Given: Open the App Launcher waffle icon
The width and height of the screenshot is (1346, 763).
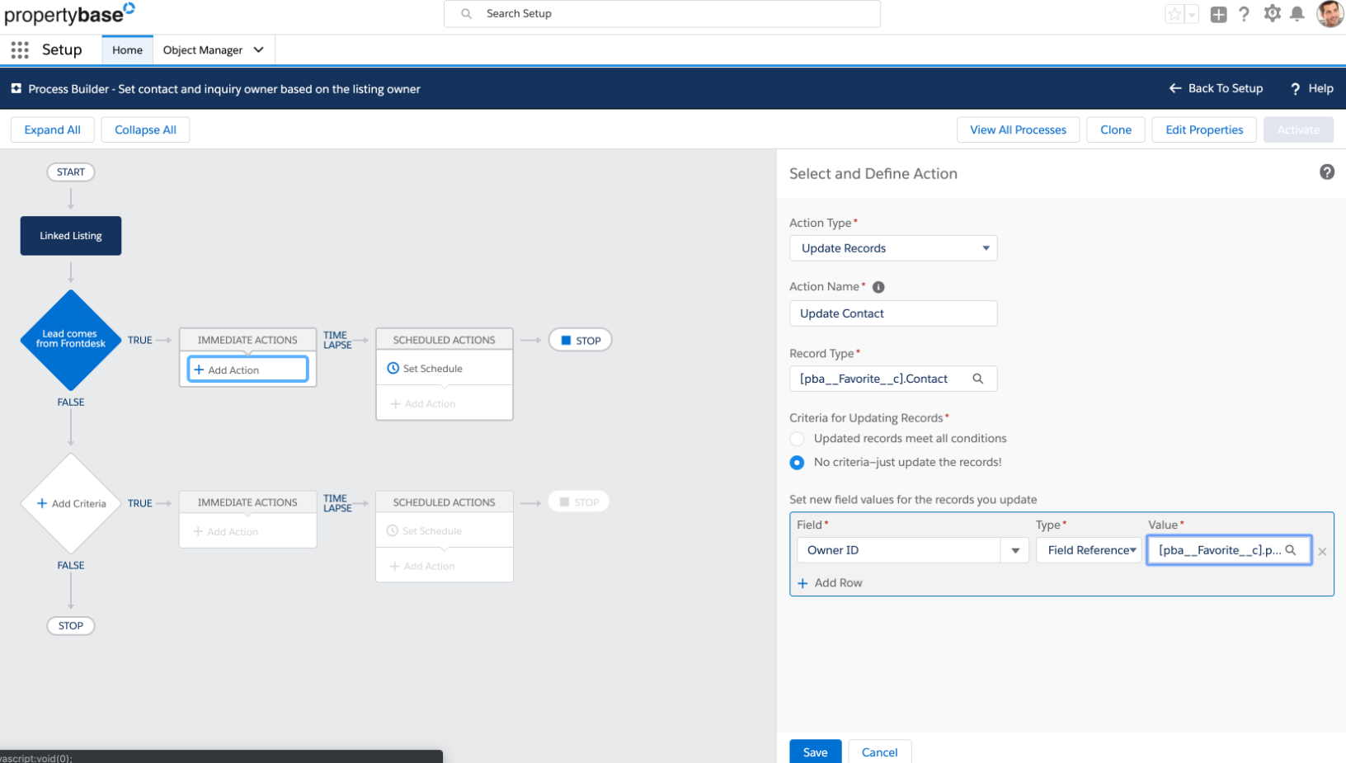Looking at the screenshot, I should click(18, 49).
